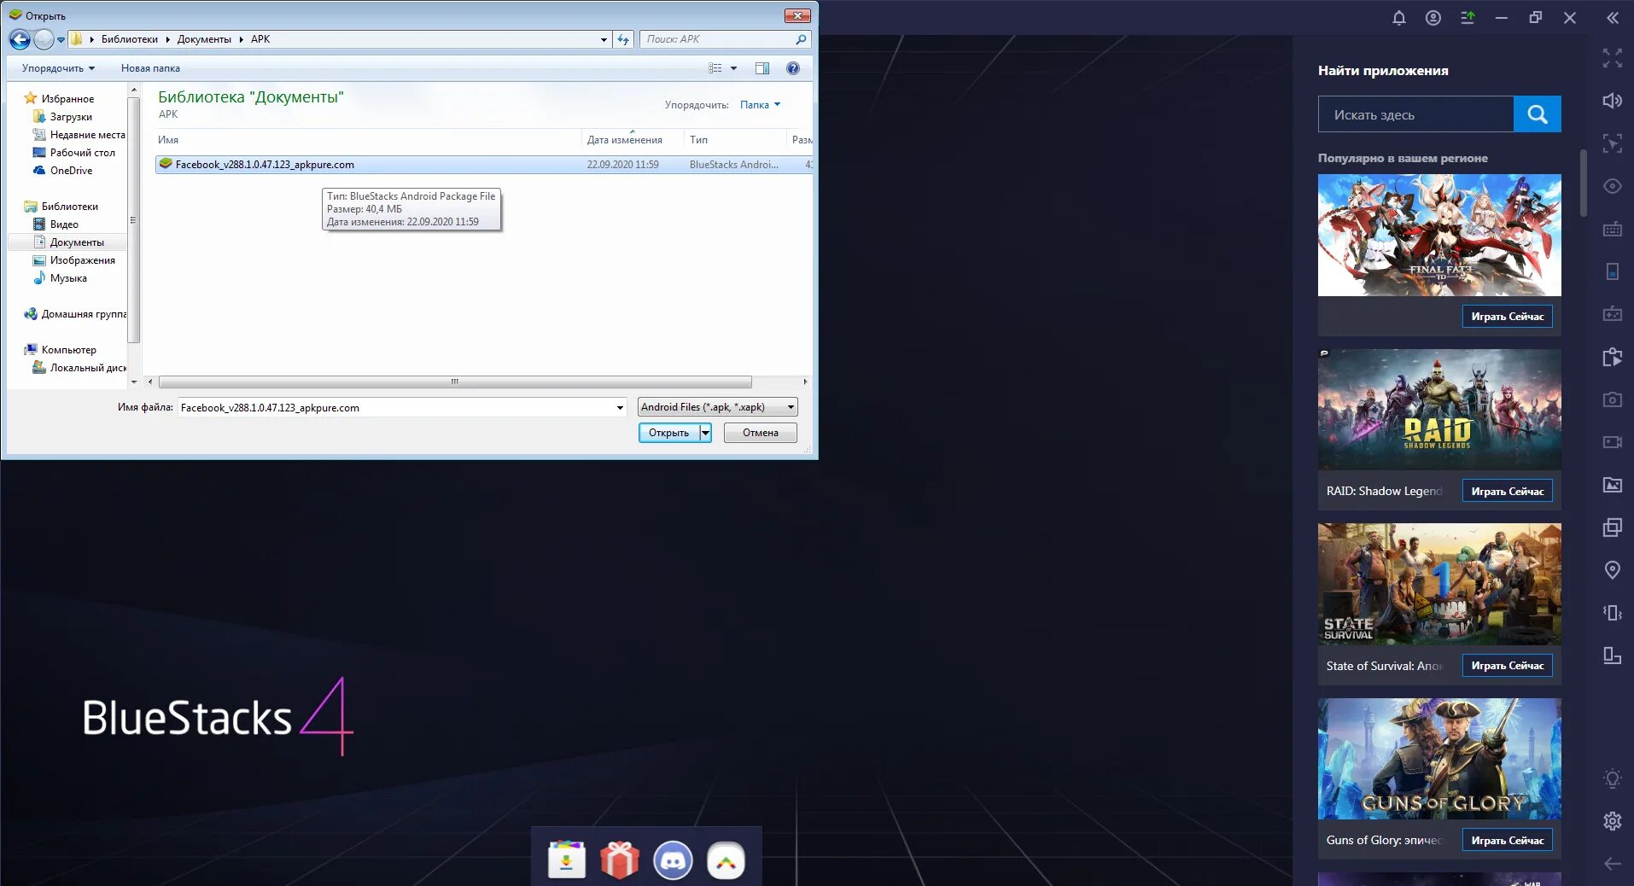Click the rotate screen icon
1634x886 pixels.
click(1612, 656)
